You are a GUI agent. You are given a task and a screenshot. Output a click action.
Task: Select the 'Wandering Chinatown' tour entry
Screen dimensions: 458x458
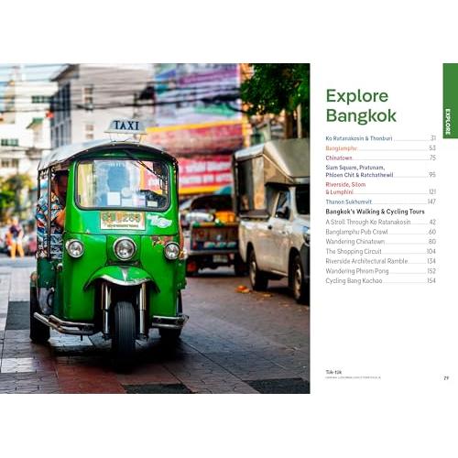pyautogui.click(x=380, y=242)
